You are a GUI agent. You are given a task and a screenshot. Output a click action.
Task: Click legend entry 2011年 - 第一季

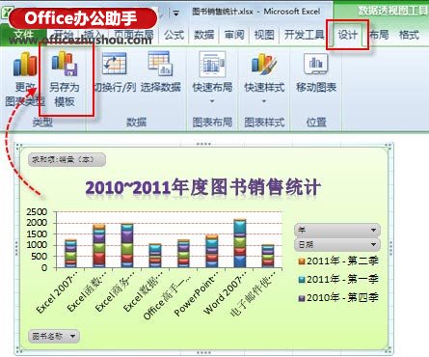point(338,279)
